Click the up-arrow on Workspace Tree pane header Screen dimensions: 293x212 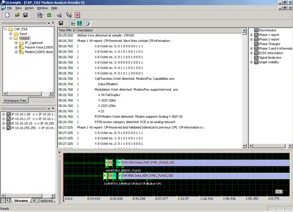tap(49, 23)
